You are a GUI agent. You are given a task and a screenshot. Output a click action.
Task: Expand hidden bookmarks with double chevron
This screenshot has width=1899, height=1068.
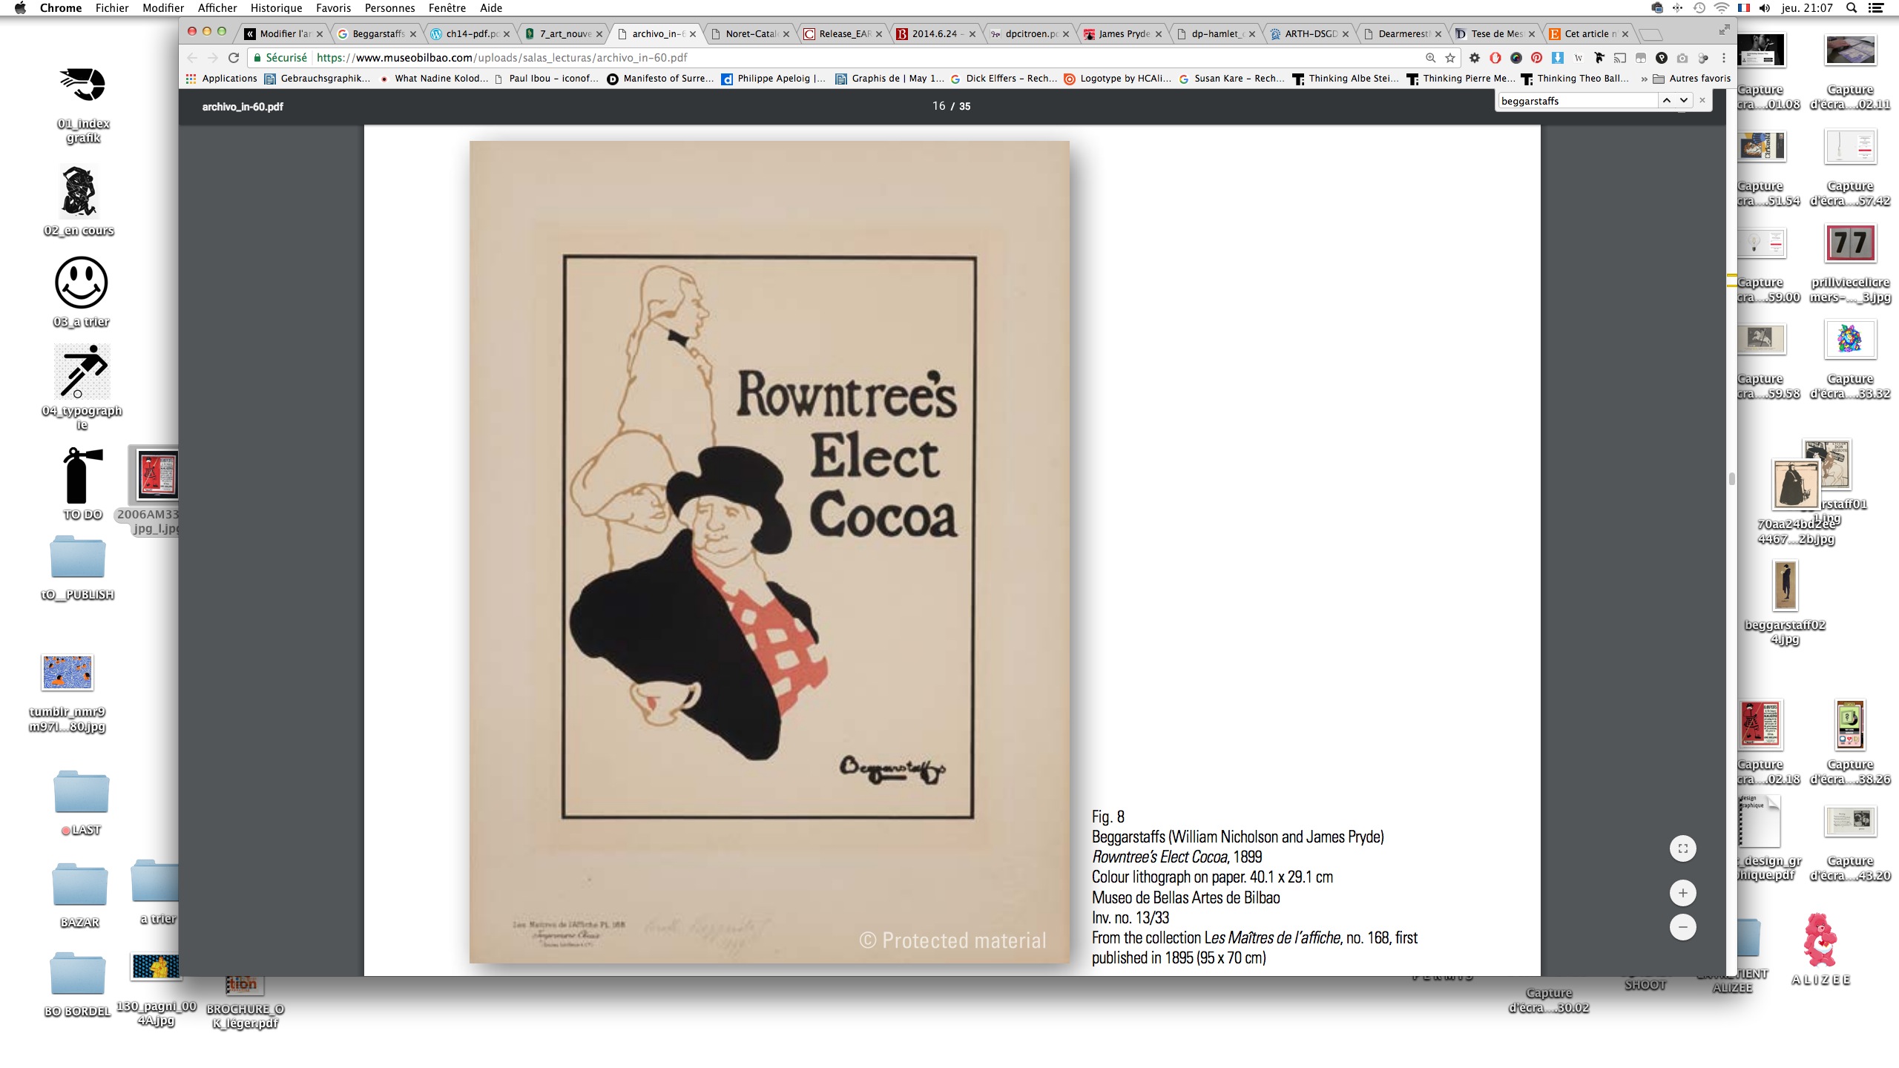coord(1644,79)
